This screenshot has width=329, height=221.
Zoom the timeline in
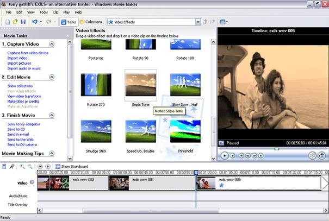pos(22,167)
